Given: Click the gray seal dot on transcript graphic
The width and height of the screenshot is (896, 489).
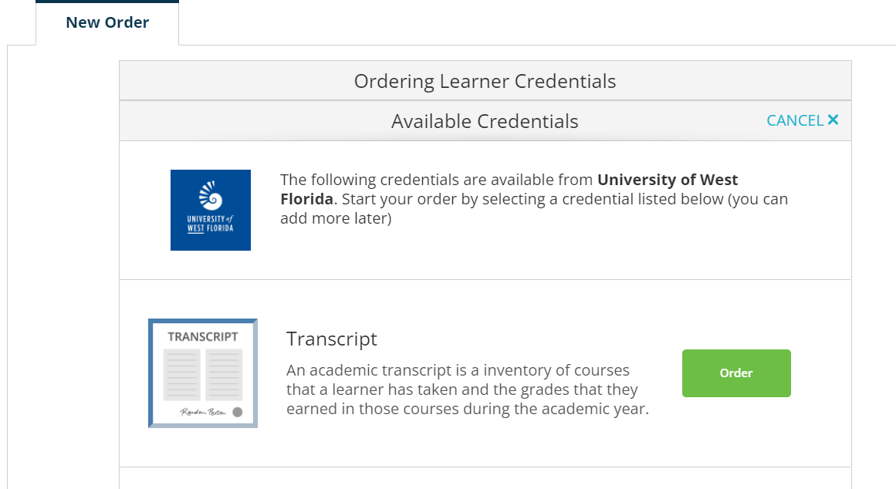Looking at the screenshot, I should pyautogui.click(x=238, y=412).
